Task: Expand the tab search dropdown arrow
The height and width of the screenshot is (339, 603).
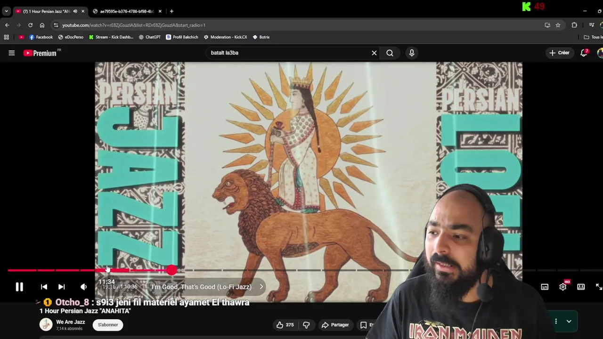Action: tap(6, 11)
